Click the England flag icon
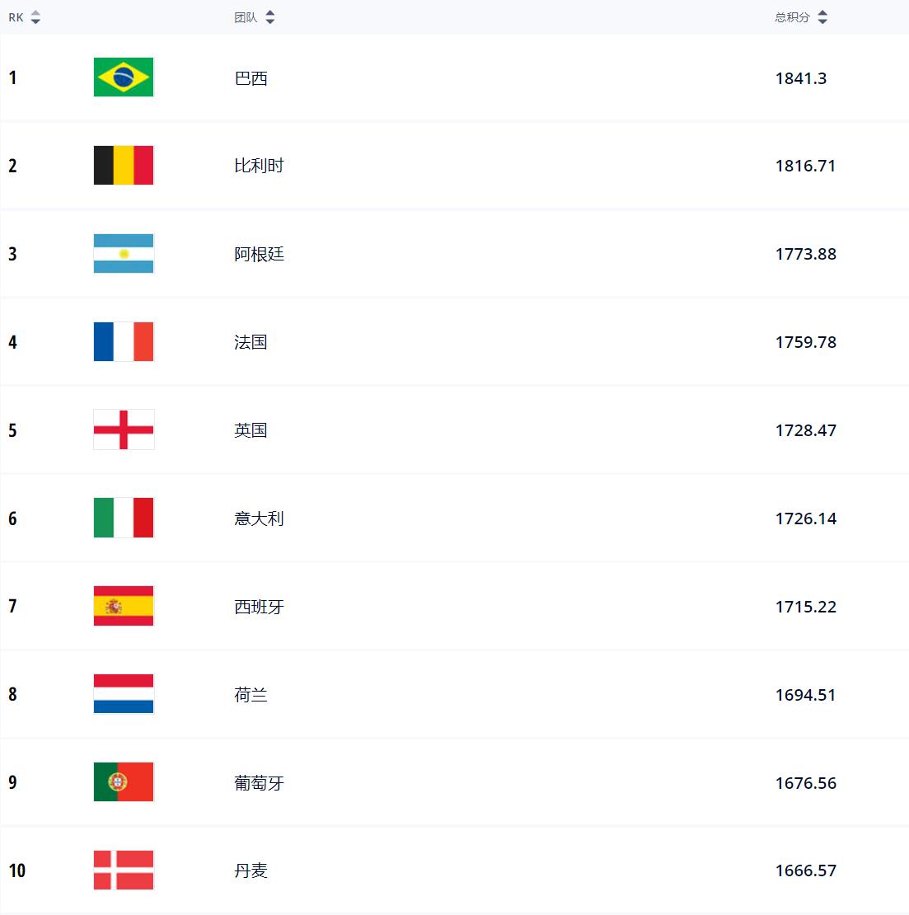This screenshot has height=915, width=909. 124,430
